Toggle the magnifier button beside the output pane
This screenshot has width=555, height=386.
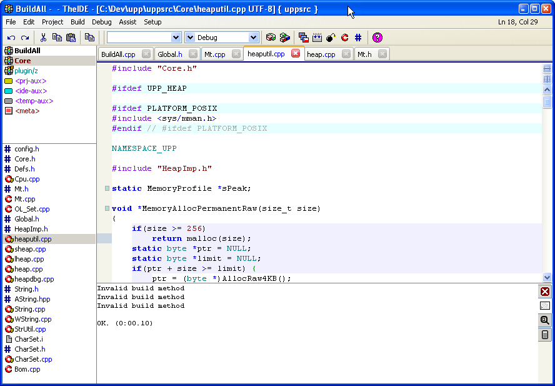click(545, 320)
